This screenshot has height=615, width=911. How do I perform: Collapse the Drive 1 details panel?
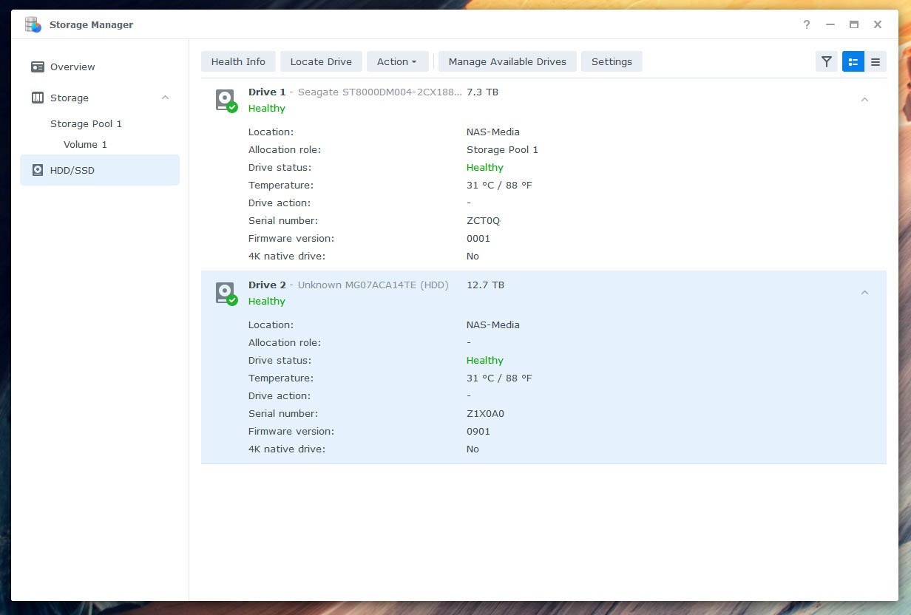(x=865, y=100)
